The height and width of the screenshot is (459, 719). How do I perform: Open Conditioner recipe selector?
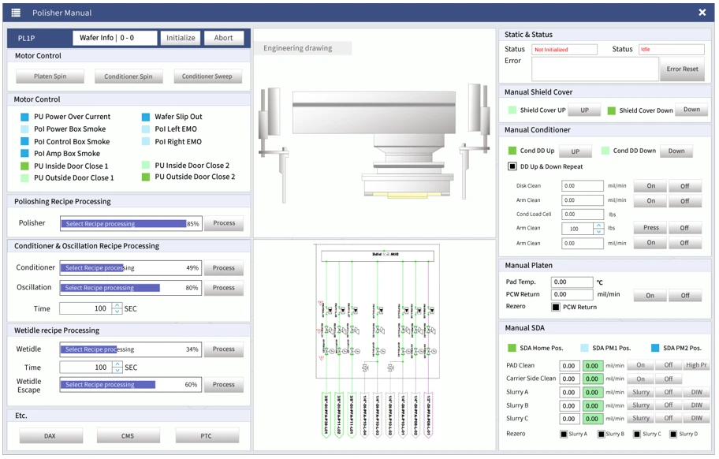coord(131,268)
